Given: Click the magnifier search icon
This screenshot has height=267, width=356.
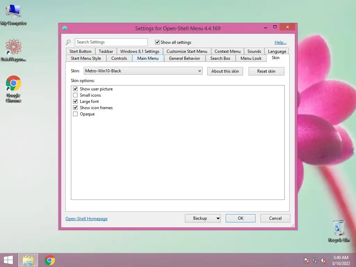Looking at the screenshot, I should coord(68,42).
